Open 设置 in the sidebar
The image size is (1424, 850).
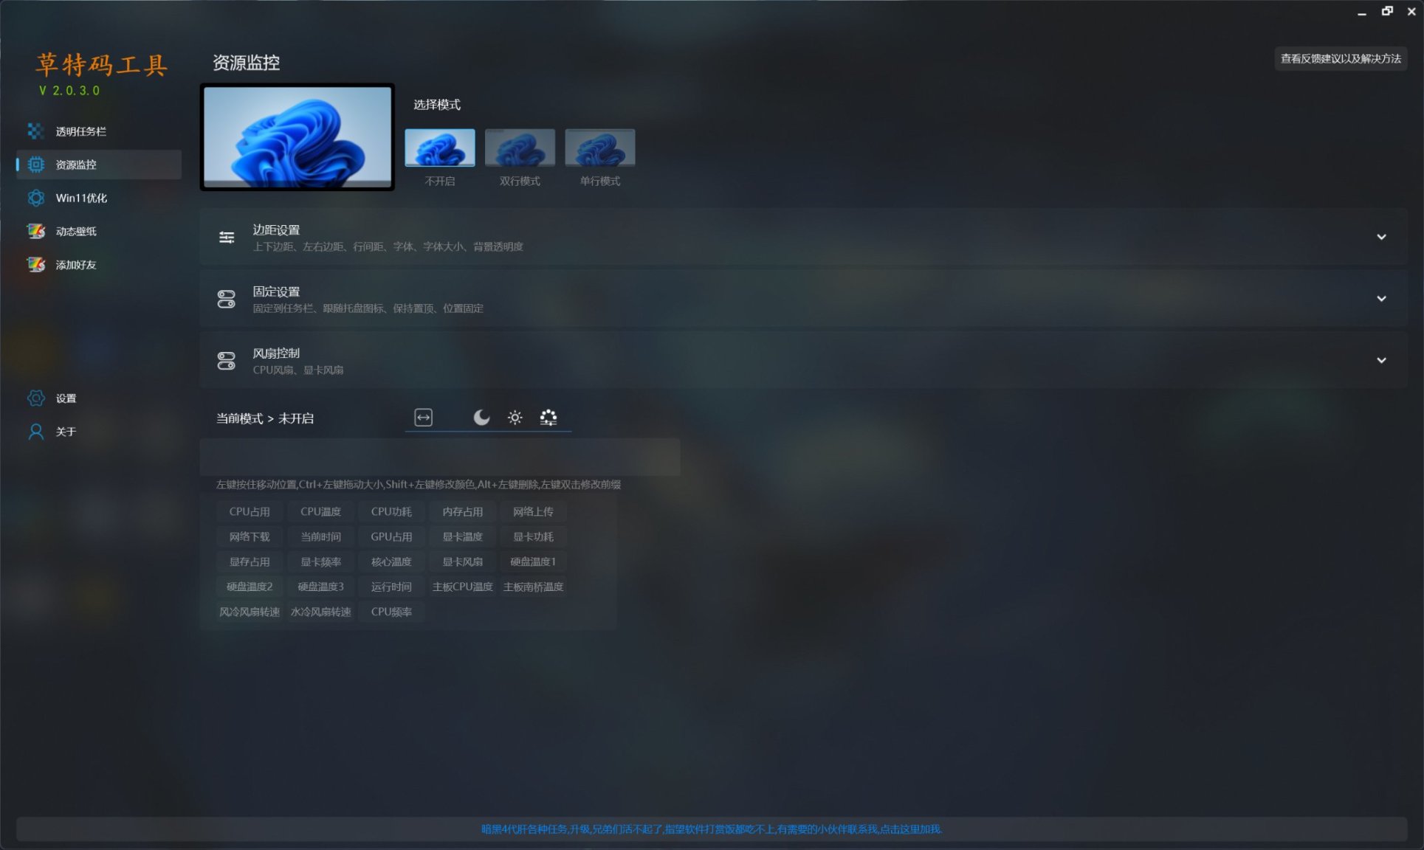[99, 398]
